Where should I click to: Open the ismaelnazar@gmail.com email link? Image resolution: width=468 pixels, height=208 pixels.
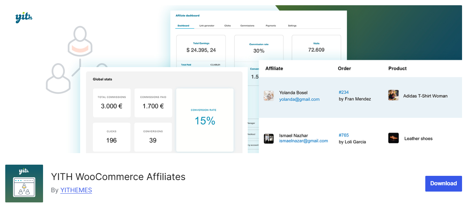(x=303, y=141)
